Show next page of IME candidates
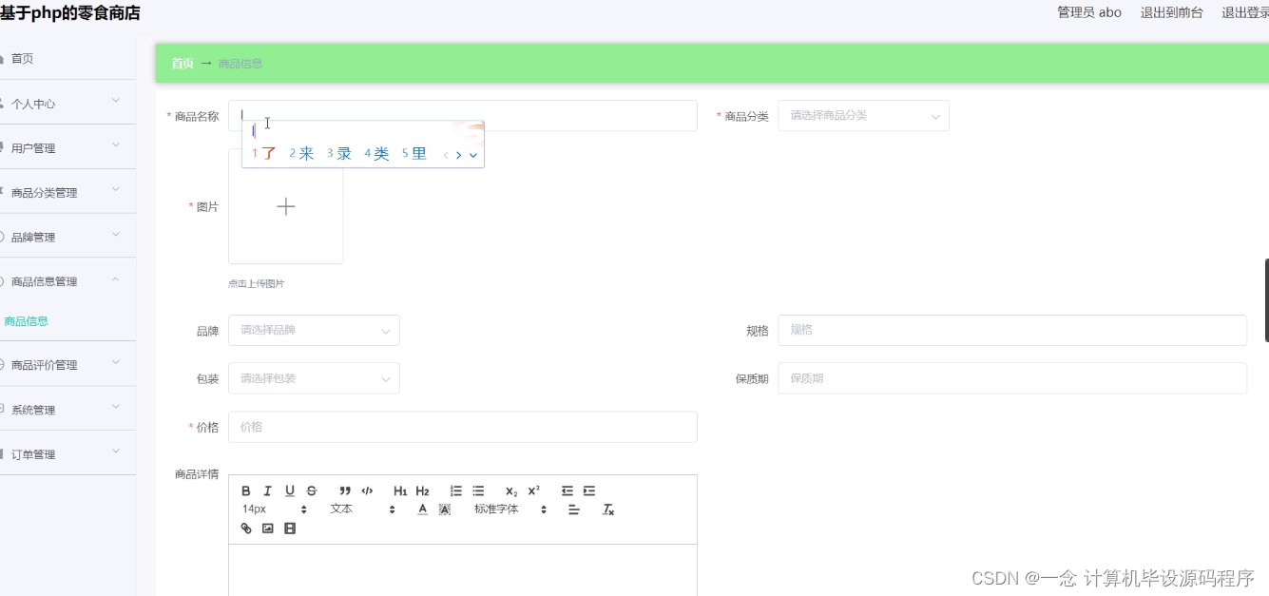 (x=459, y=155)
